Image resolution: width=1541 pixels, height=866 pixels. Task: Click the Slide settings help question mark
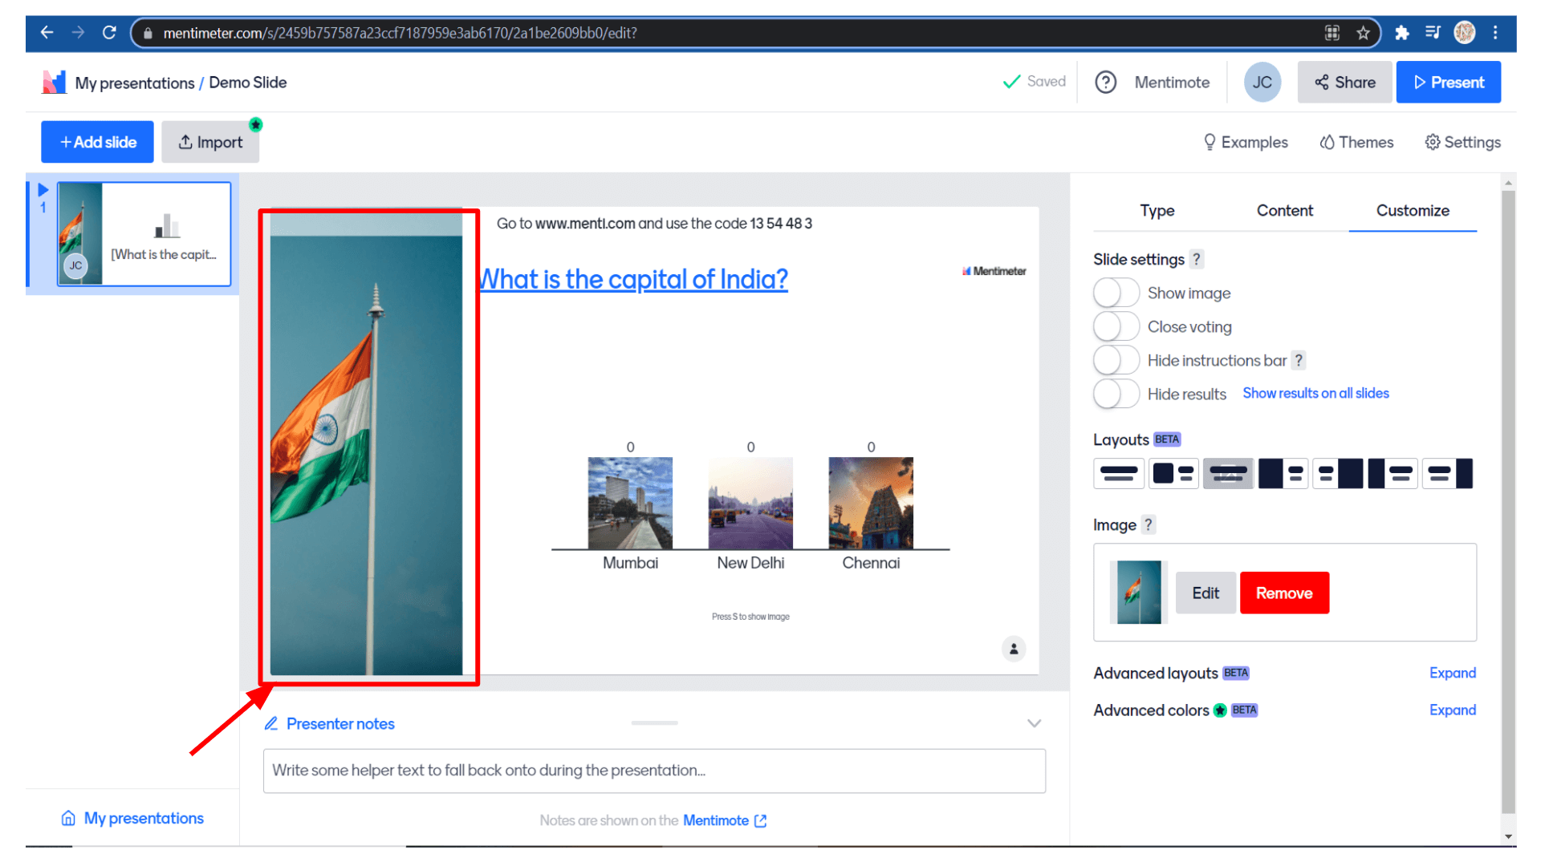1196,259
